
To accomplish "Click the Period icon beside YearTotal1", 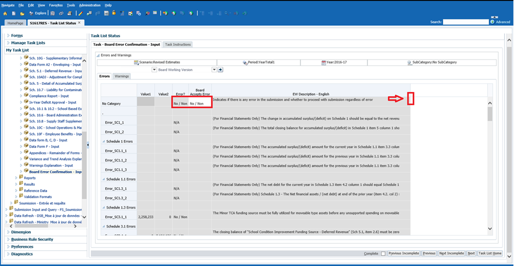I will 245,62.
